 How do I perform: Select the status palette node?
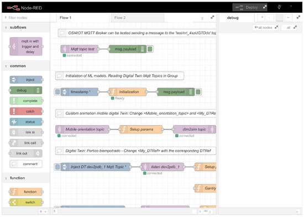26,122
